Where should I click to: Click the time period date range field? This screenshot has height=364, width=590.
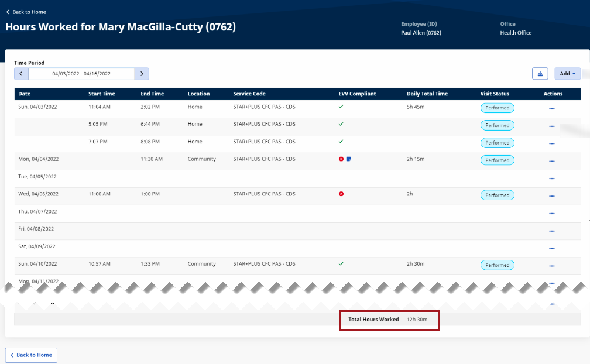click(81, 74)
